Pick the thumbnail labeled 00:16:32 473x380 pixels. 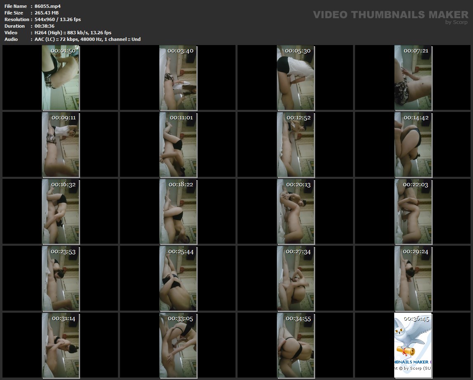click(61, 211)
